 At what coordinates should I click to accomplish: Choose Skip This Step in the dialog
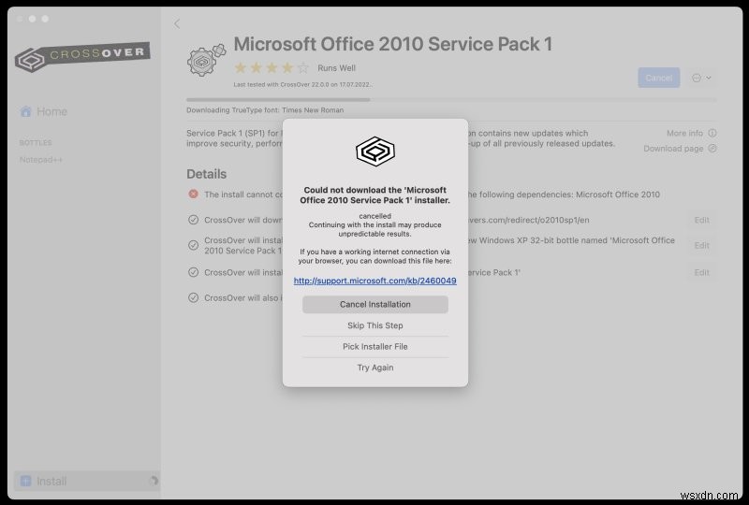coord(375,325)
